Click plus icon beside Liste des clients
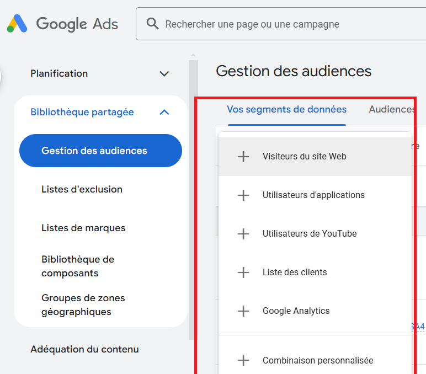Image resolution: width=426 pixels, height=374 pixels. pos(243,273)
